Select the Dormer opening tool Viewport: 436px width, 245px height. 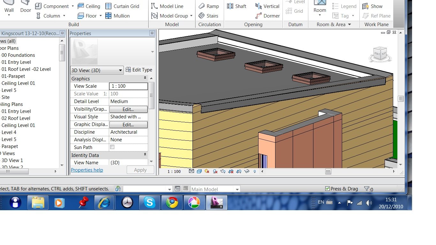tap(267, 16)
